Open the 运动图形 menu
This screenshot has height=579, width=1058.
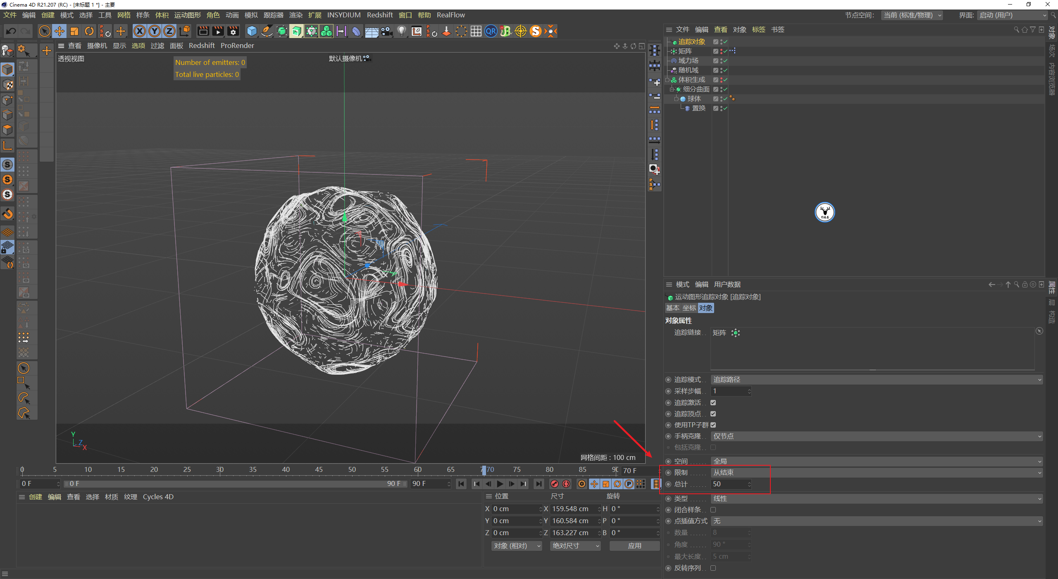[x=187, y=15]
